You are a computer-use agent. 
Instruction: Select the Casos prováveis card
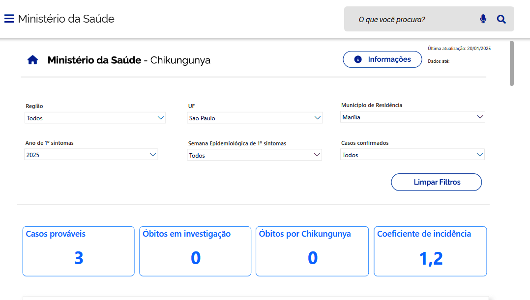[x=79, y=251]
